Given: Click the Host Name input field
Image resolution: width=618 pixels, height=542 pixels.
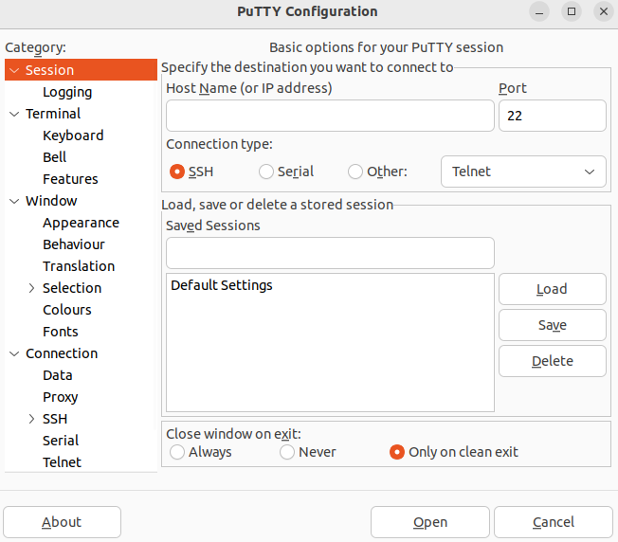Looking at the screenshot, I should coord(330,116).
